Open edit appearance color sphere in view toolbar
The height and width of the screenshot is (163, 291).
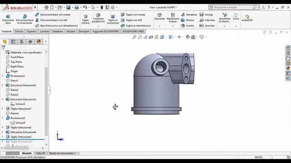click(188, 37)
